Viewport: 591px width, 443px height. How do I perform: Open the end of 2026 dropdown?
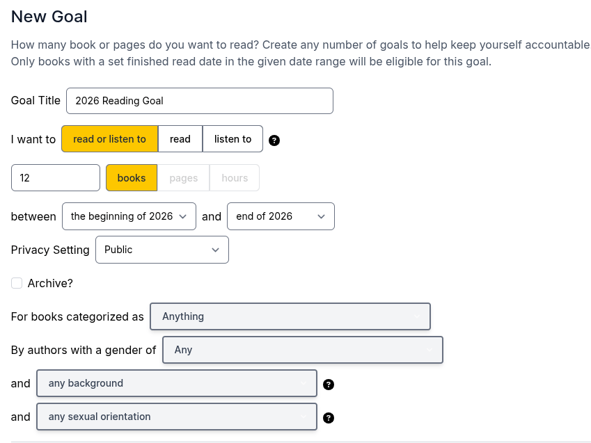[281, 216]
